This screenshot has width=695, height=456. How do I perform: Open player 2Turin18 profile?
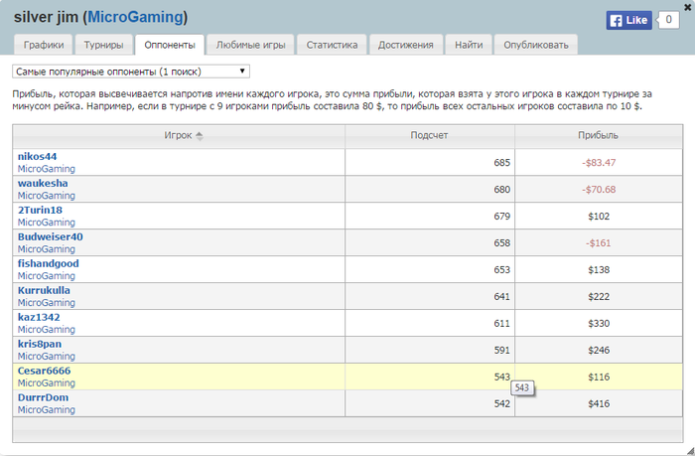click(40, 211)
